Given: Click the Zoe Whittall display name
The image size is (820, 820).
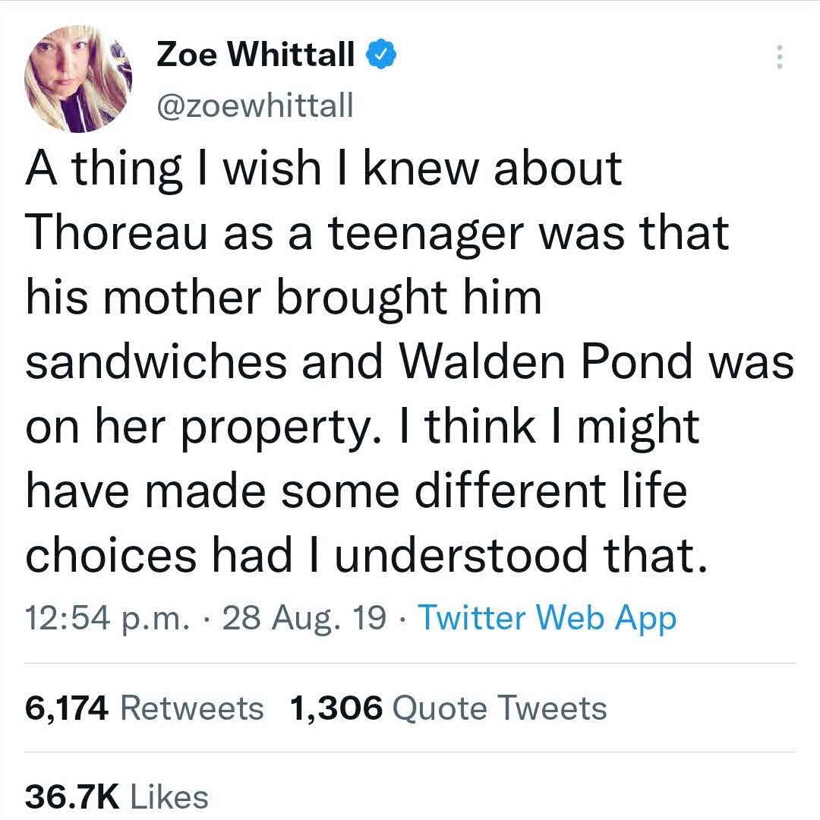Looking at the screenshot, I should click(255, 55).
